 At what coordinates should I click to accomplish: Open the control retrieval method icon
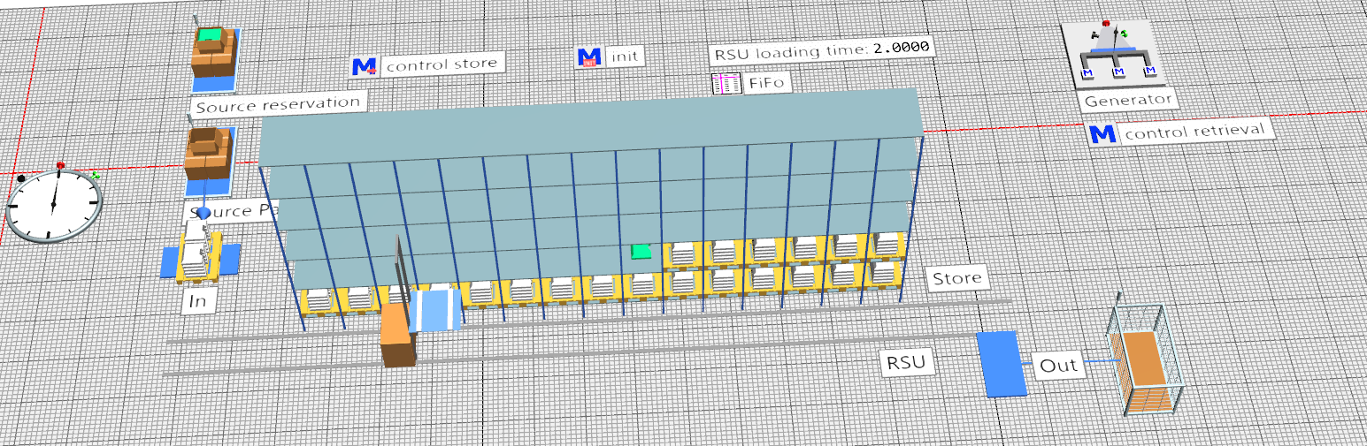[x=1102, y=135]
